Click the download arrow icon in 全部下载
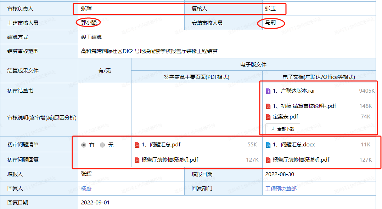This screenshot has height=209, width=382. 273,129
